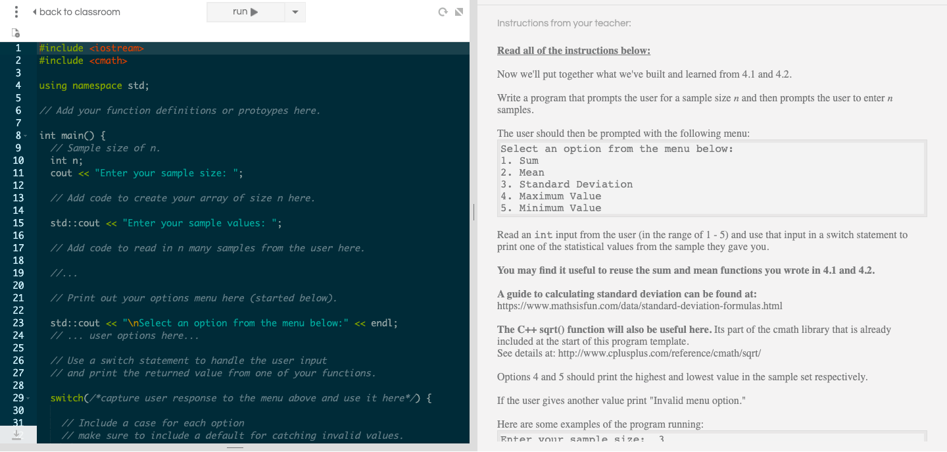Click the '// Sample size of n.' comment

[x=105, y=148]
